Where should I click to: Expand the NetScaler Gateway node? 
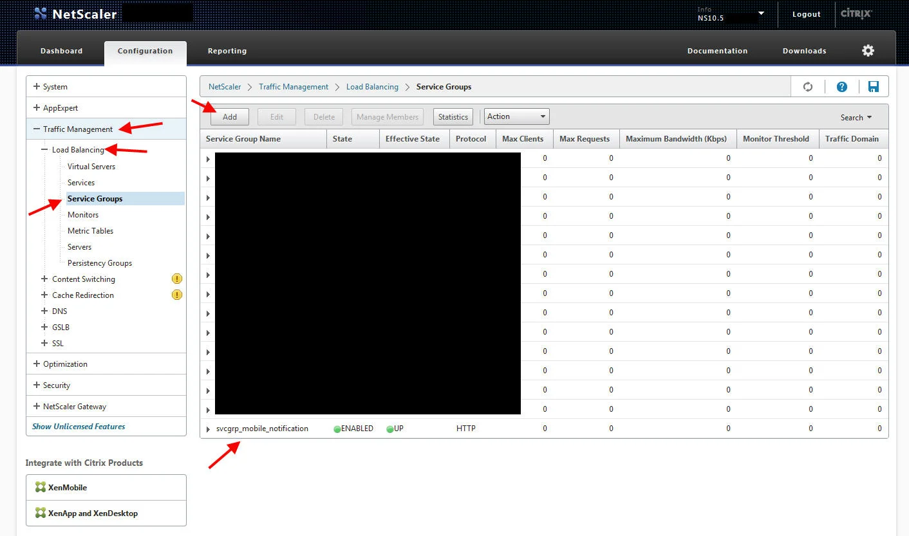coord(37,406)
